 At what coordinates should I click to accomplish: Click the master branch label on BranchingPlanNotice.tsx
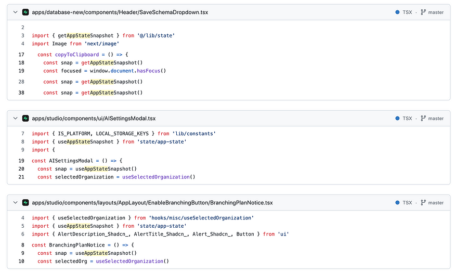click(x=436, y=202)
